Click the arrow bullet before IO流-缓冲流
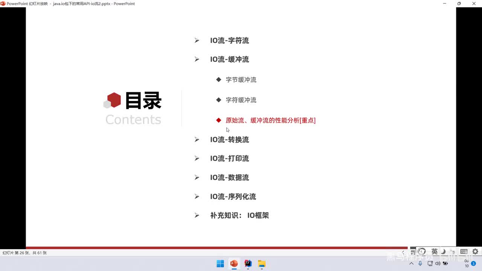Viewport: 482px width, 271px height. [197, 59]
